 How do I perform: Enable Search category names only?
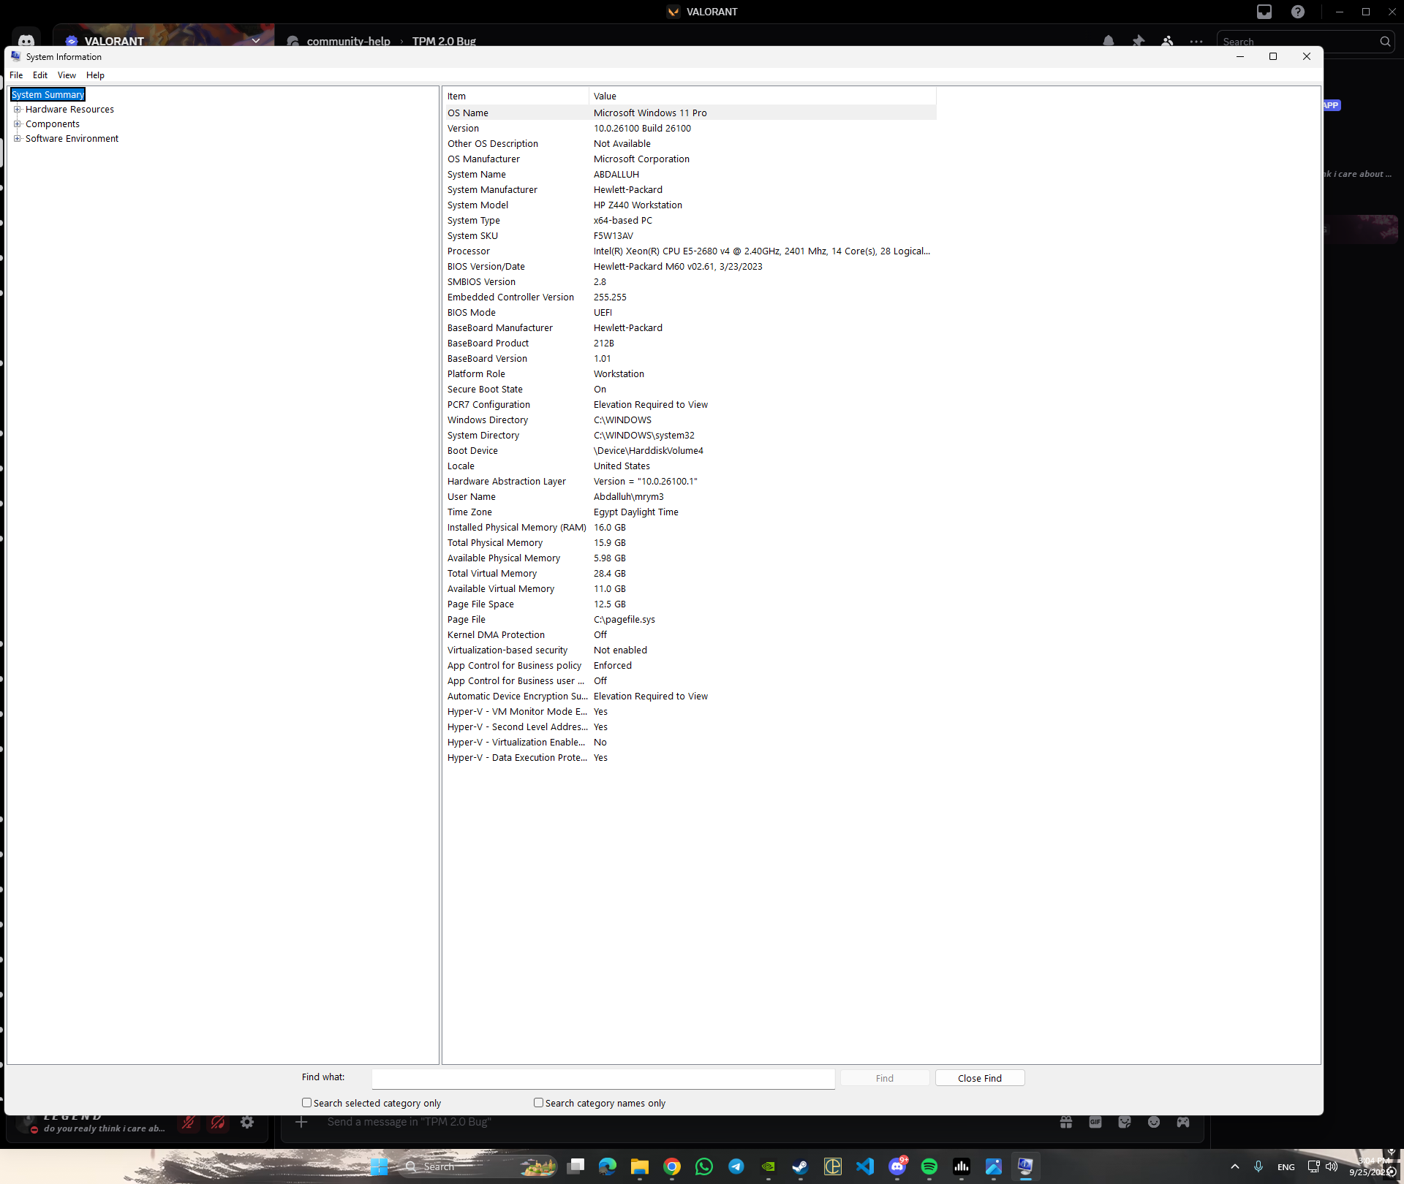(x=539, y=1103)
